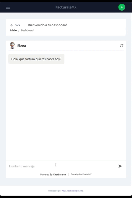Click the Back label text

[x=17, y=25]
